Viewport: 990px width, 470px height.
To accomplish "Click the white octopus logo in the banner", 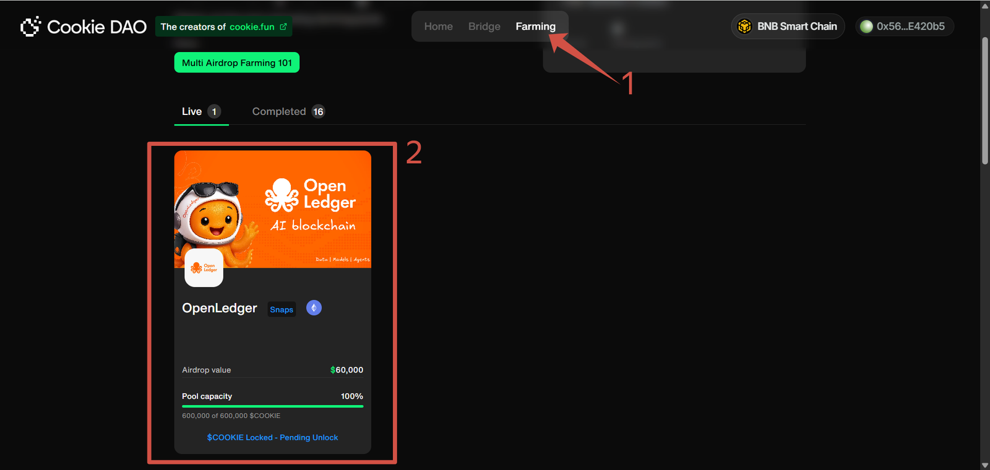I will click(x=282, y=195).
